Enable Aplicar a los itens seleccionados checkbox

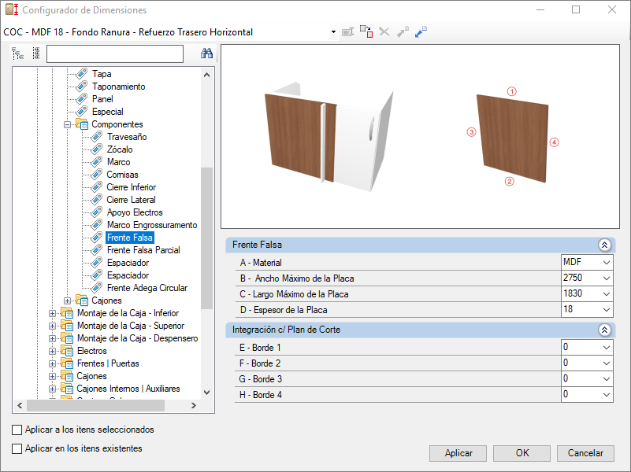(x=17, y=430)
